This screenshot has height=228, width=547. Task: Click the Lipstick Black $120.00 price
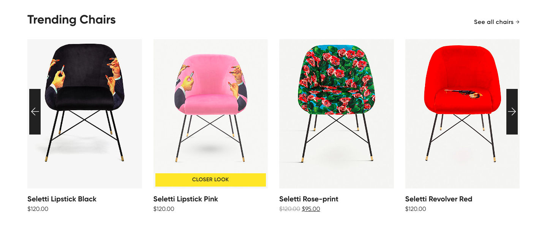point(38,209)
